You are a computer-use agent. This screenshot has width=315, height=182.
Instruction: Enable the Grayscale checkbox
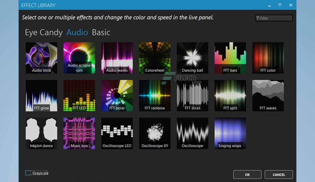tap(28, 173)
